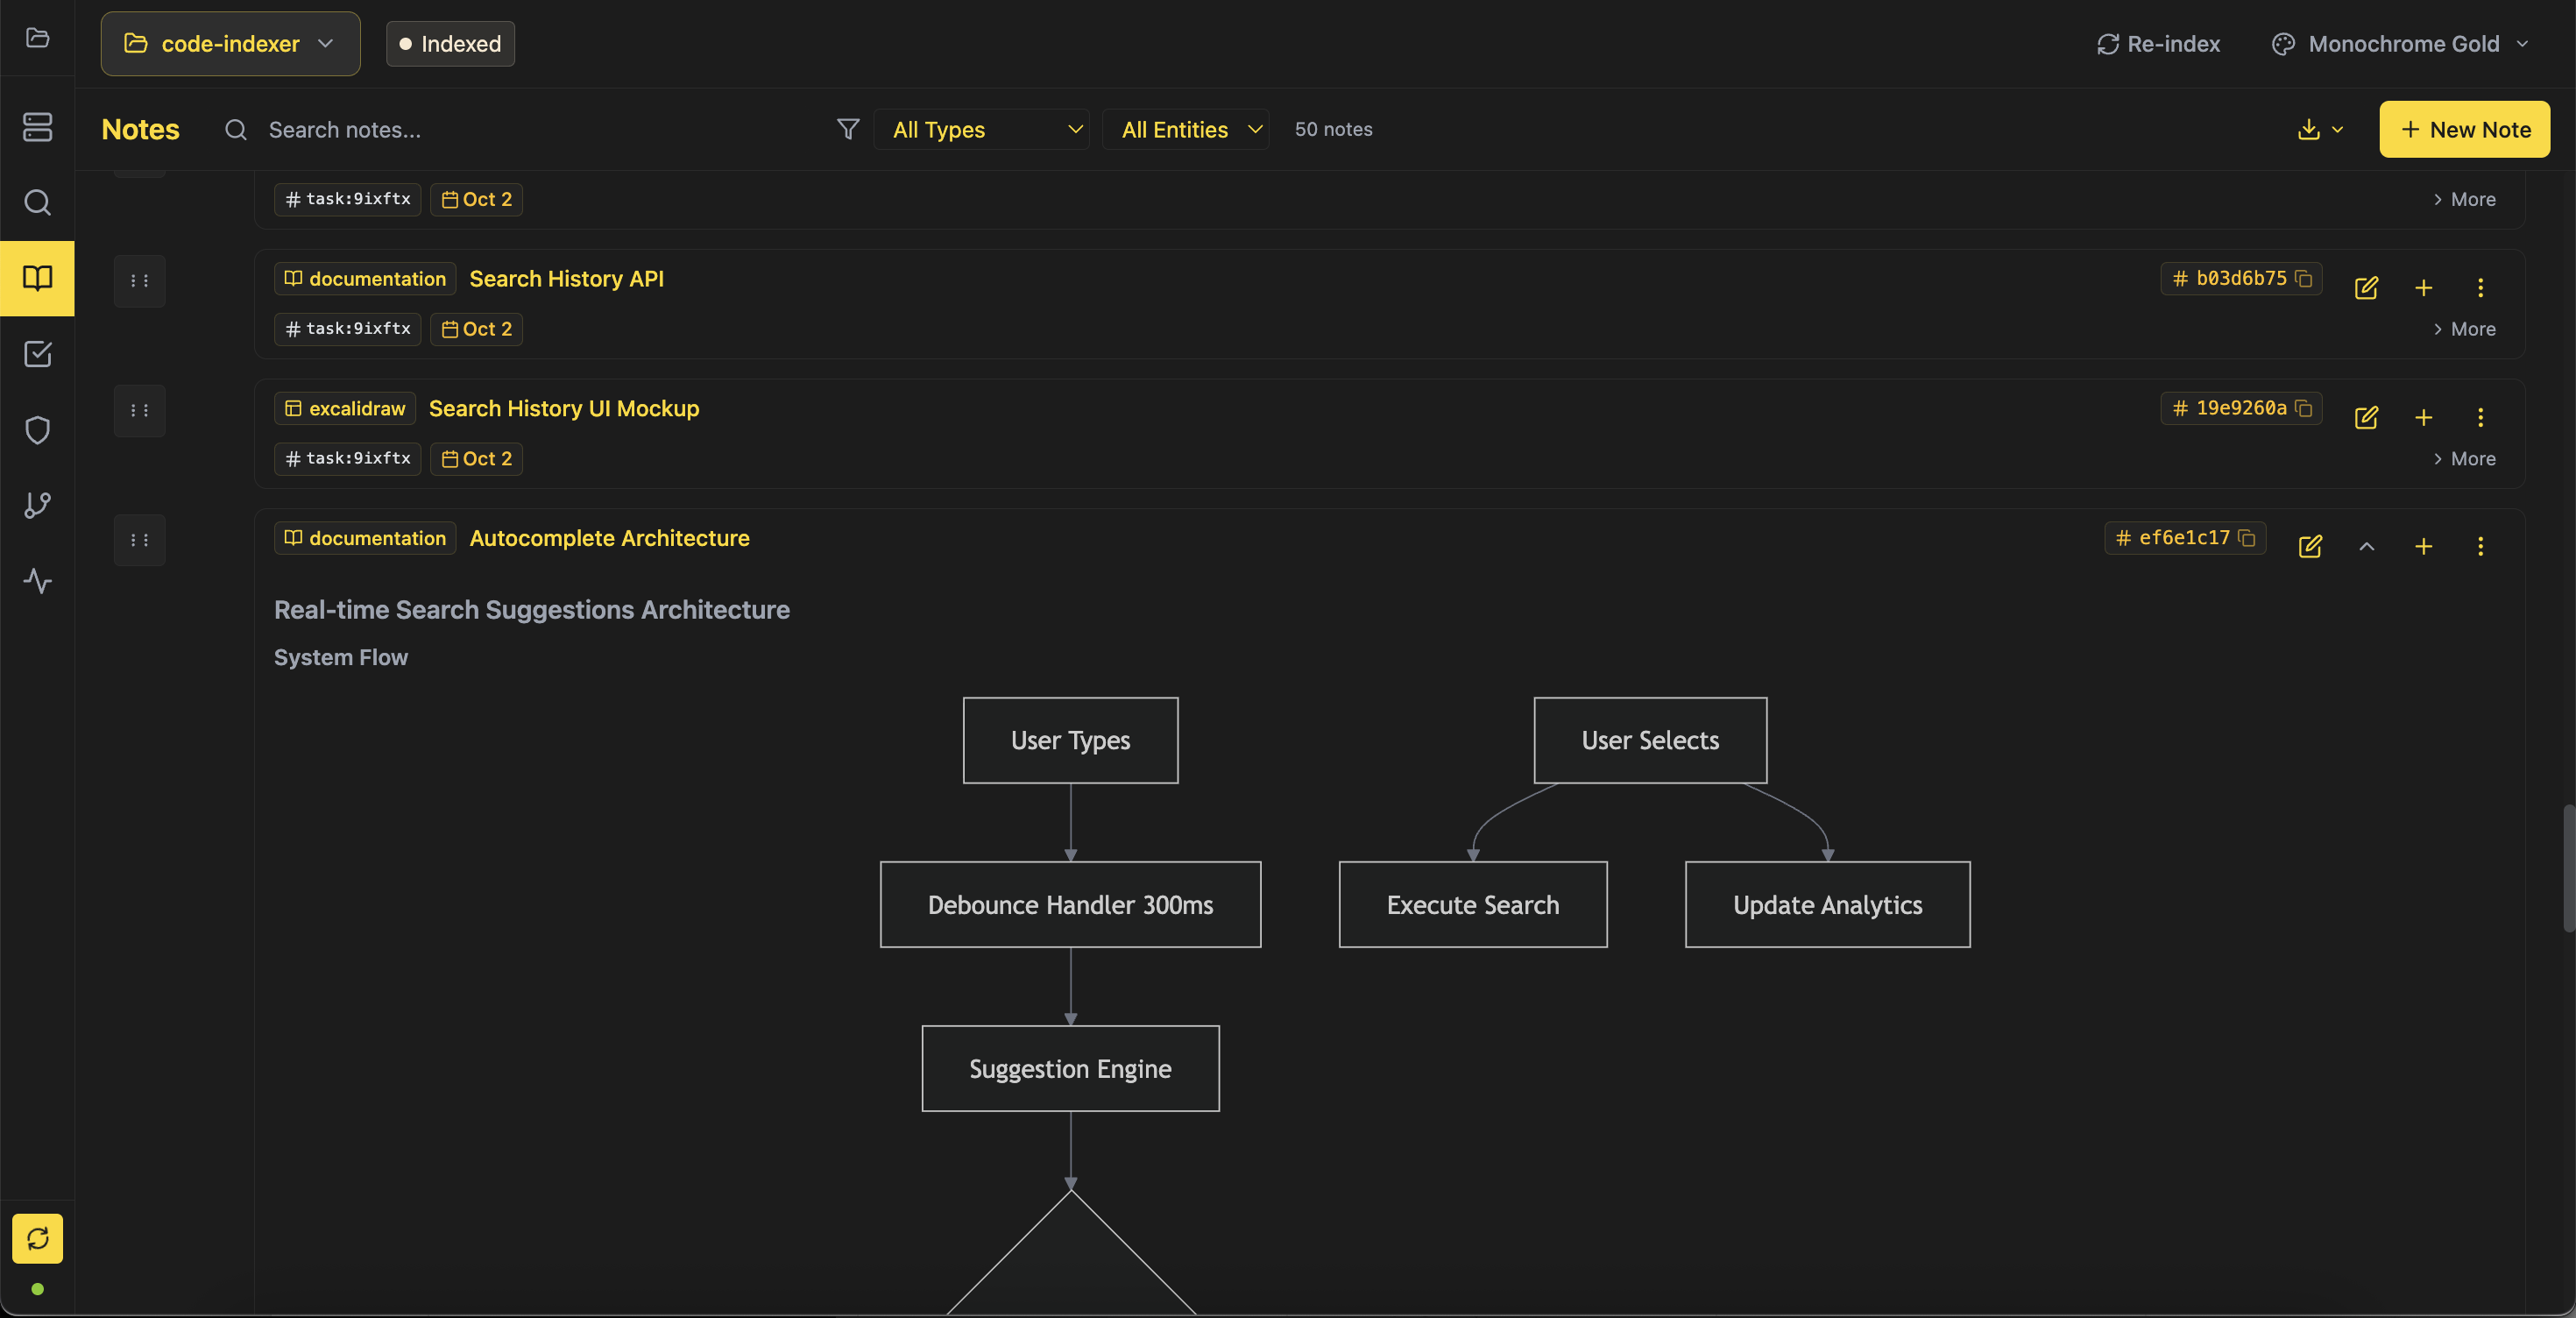Open the Monochrome Gold theme menu
The width and height of the screenshot is (2576, 1318).
[x=2400, y=44]
